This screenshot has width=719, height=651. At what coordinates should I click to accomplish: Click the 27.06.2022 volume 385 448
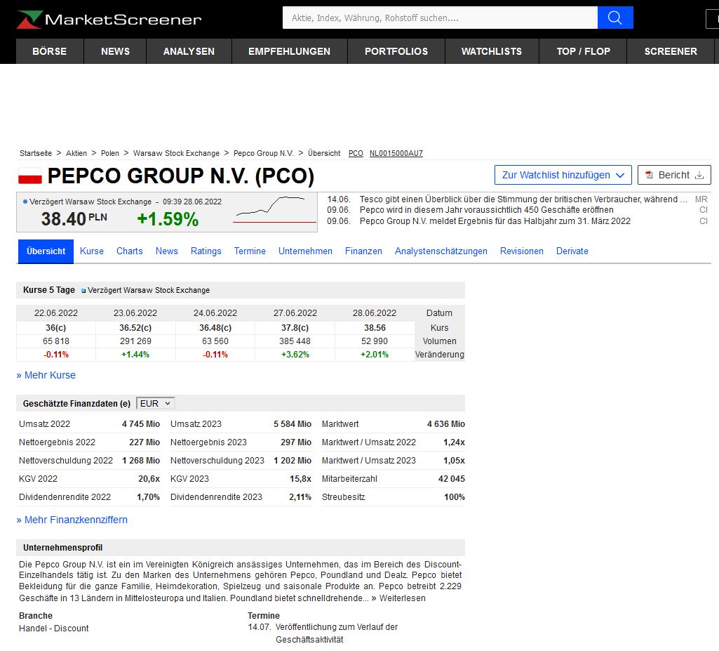click(295, 341)
